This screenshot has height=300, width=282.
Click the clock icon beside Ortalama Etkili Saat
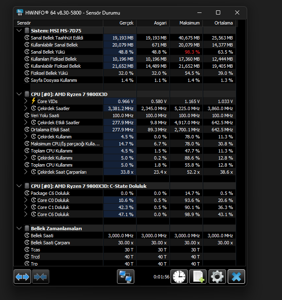point(27,130)
